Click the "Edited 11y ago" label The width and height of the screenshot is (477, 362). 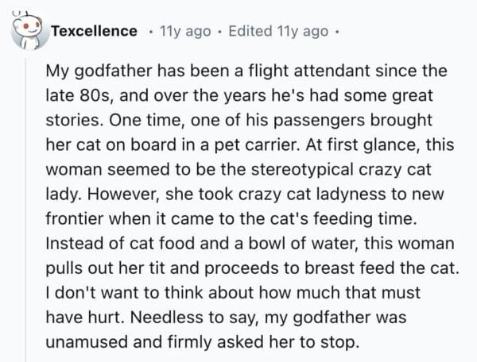pos(277,31)
